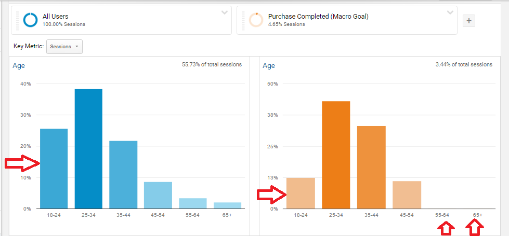Screen dimensions: 509x236
Task: Add a new segment with plus button
Action: tap(469, 20)
